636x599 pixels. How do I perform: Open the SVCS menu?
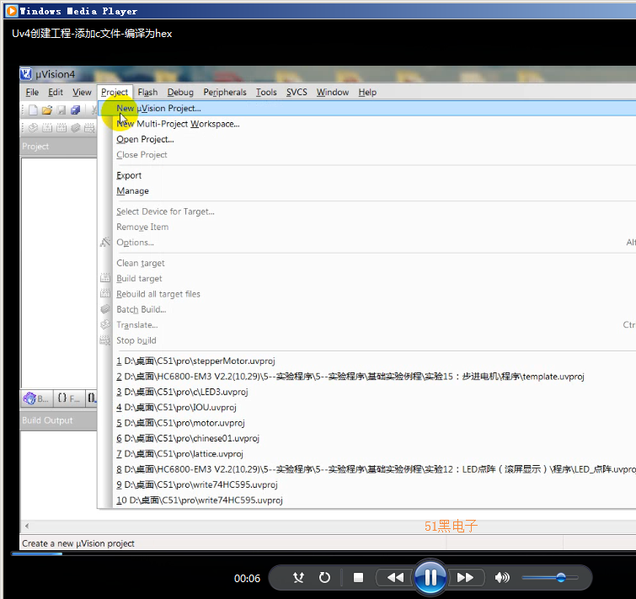tap(297, 93)
